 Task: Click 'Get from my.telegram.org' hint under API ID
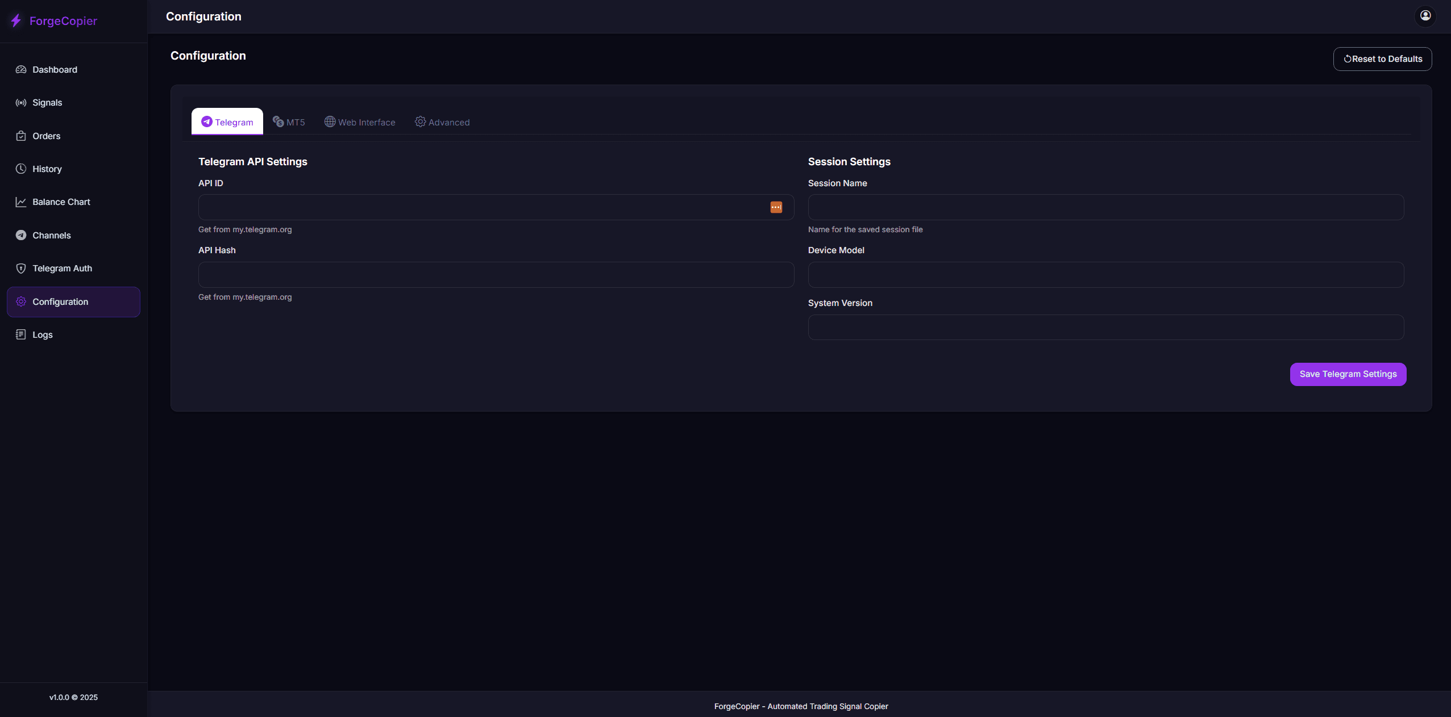click(245, 229)
